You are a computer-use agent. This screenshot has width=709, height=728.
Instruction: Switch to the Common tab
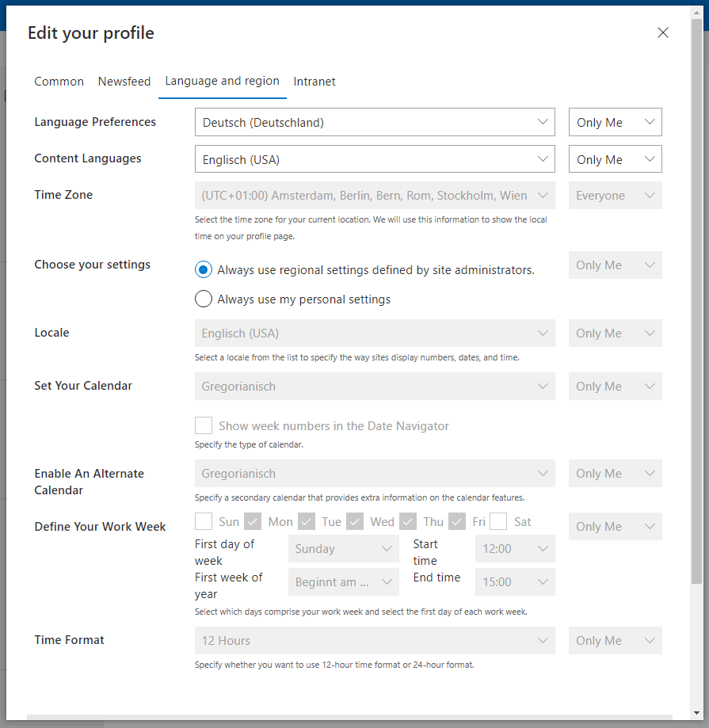[x=59, y=82]
